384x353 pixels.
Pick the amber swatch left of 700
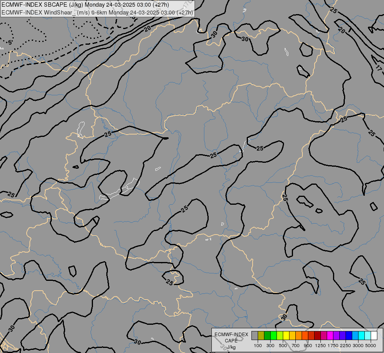(292, 336)
